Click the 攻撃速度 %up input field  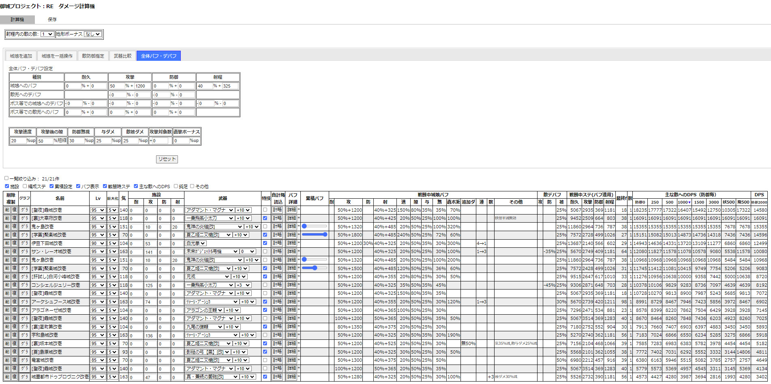click(18, 141)
